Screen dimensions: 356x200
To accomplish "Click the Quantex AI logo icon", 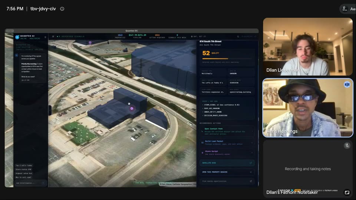I will pos(17,37).
